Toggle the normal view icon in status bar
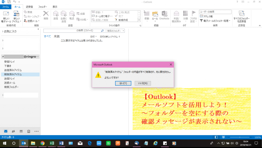 pyautogui.click(x=216, y=137)
